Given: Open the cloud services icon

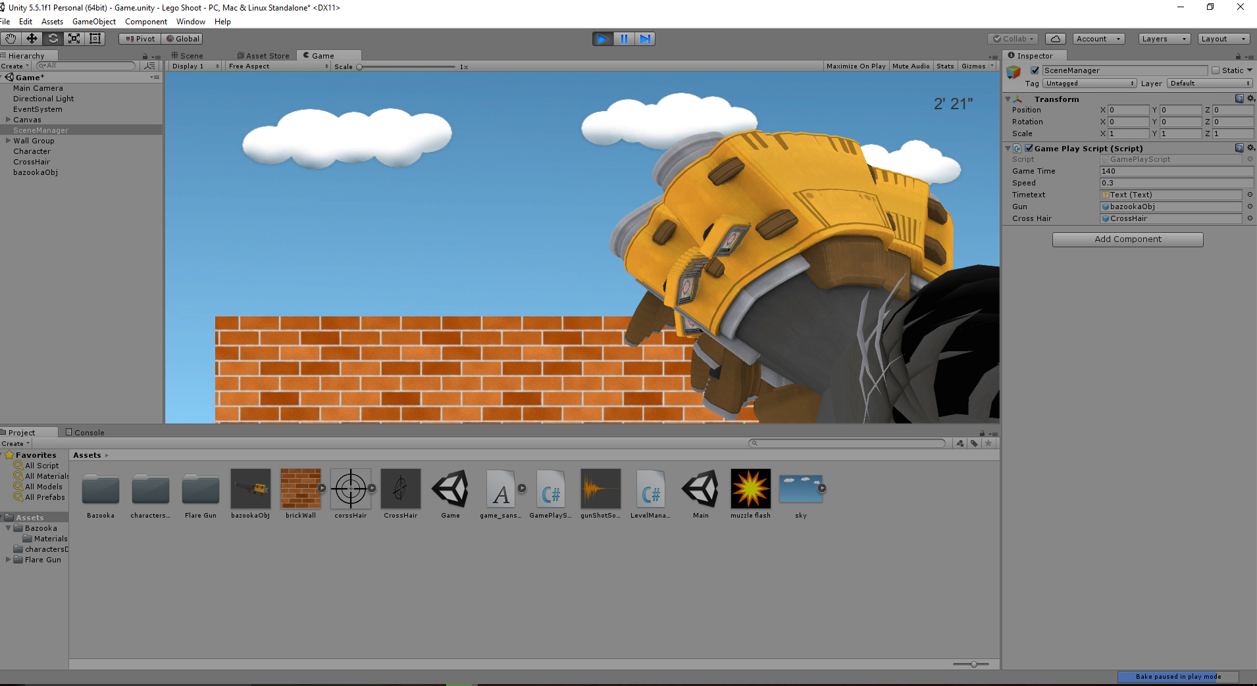Looking at the screenshot, I should (x=1056, y=39).
